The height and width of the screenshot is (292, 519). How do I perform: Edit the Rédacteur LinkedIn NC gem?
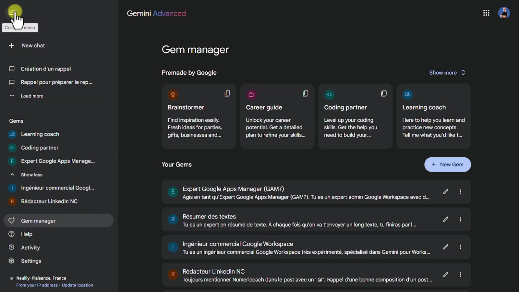point(446,274)
